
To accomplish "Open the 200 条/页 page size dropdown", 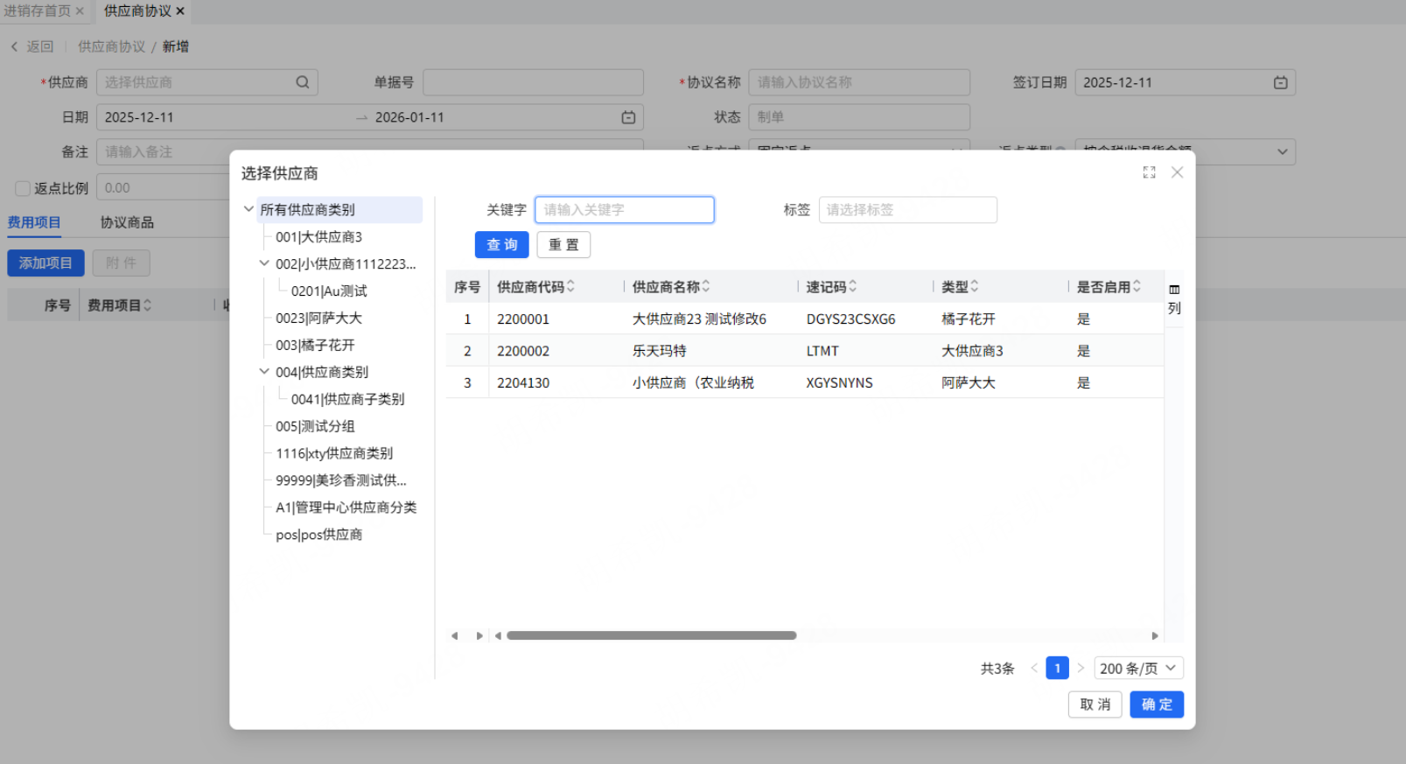I will (x=1138, y=669).
